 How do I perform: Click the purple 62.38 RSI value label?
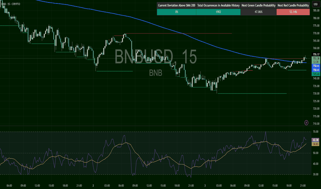(315, 140)
